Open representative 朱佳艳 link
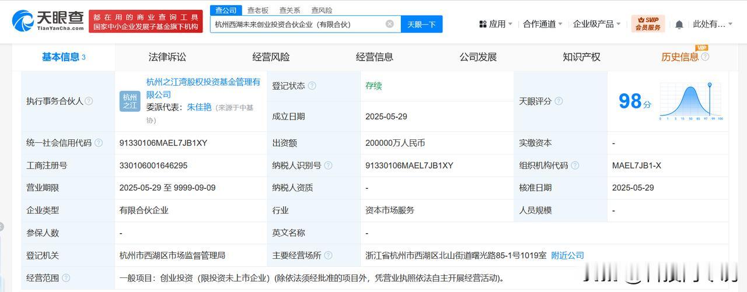 point(199,107)
